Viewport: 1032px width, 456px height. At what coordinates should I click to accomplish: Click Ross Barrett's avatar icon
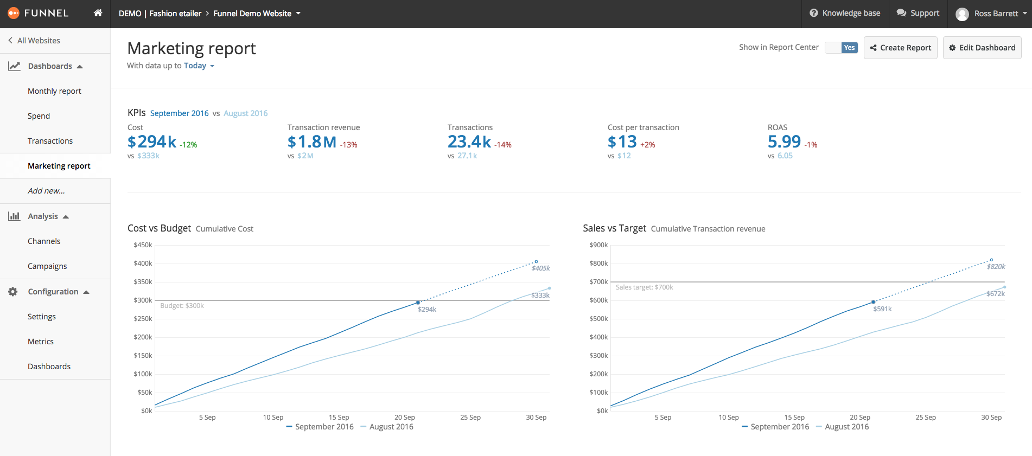962,14
